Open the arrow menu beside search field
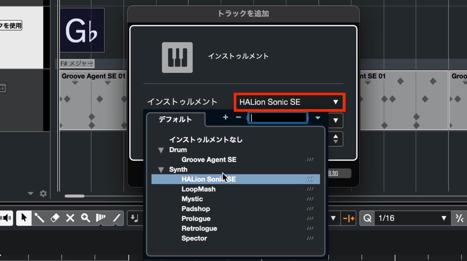 (x=318, y=118)
